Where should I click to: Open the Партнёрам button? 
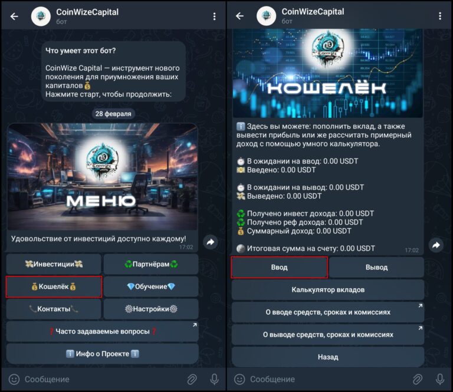151,264
